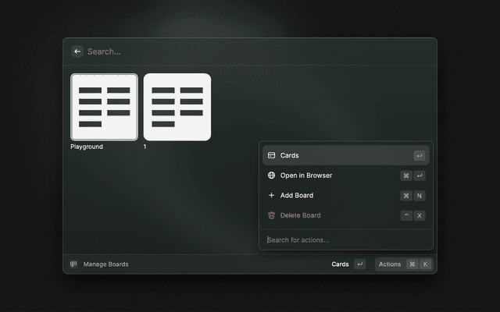The width and height of the screenshot is (500, 312).
Task: Click the Playground label under the board
Action: (87, 147)
